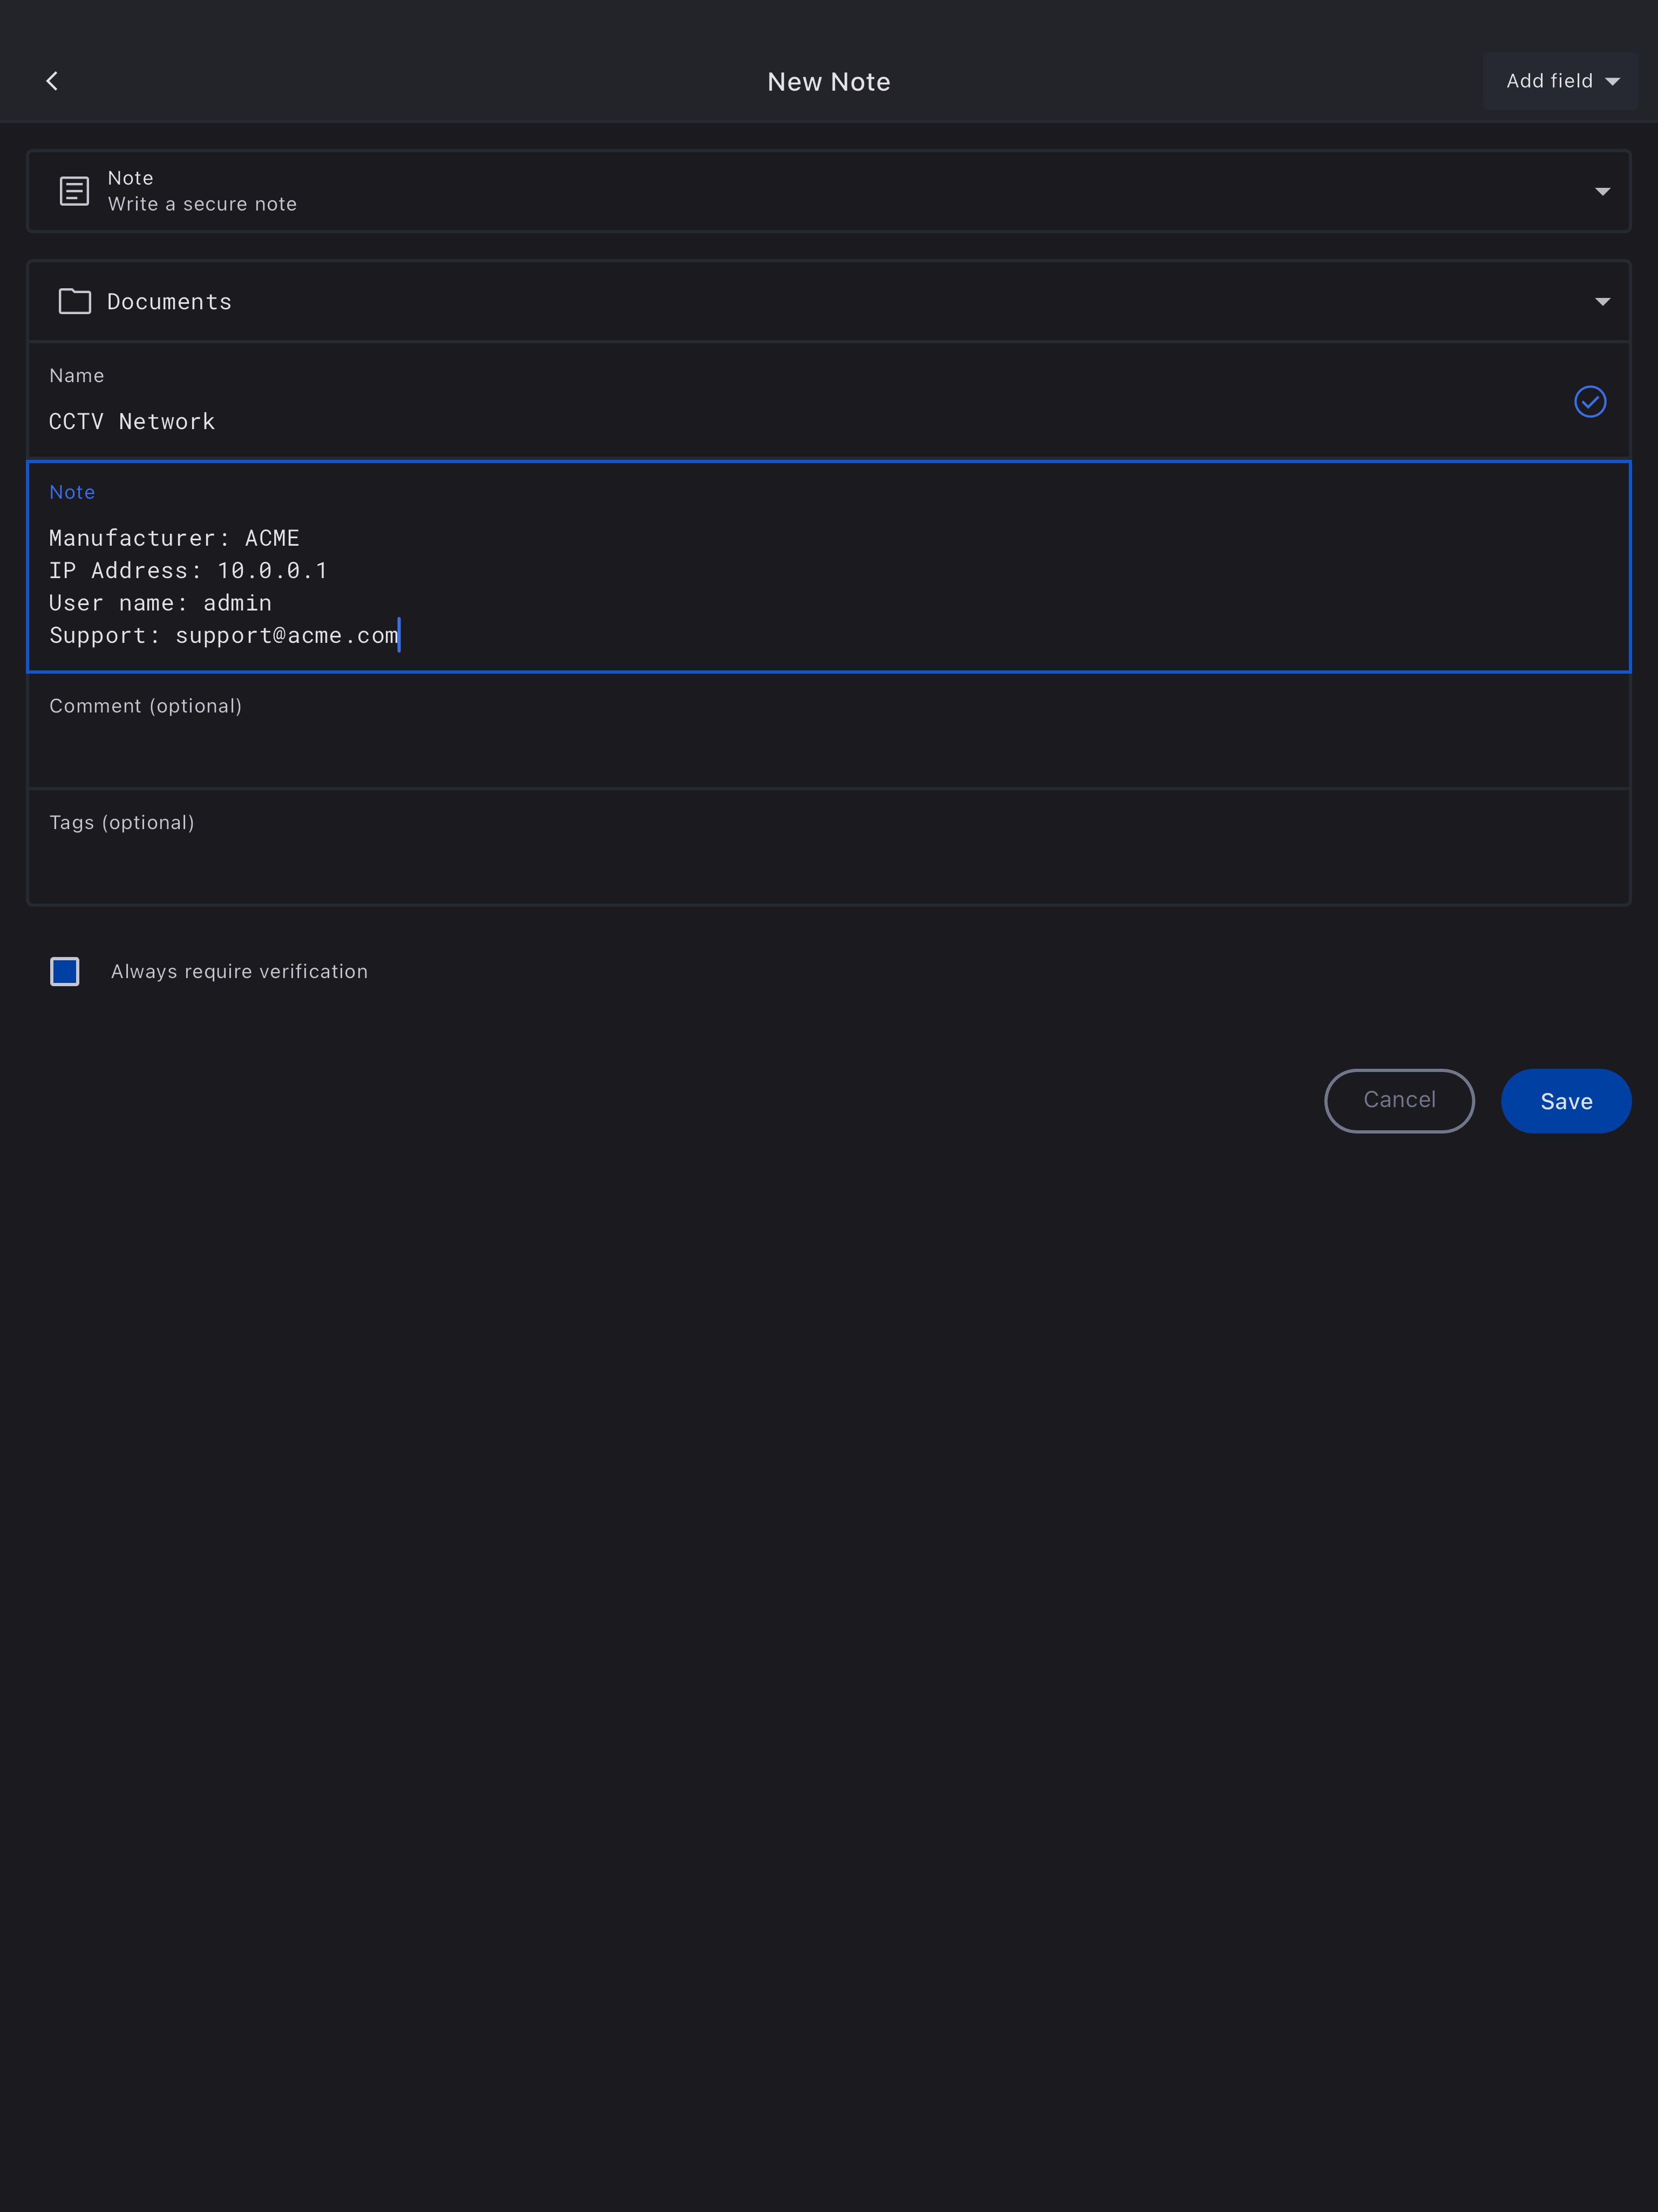Select the "Write a secure note" type entry

tap(202, 204)
